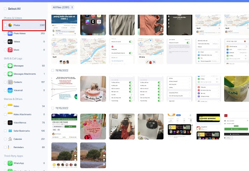Click the Messages Attachments icon
The image size is (249, 171).
pos(10,74)
